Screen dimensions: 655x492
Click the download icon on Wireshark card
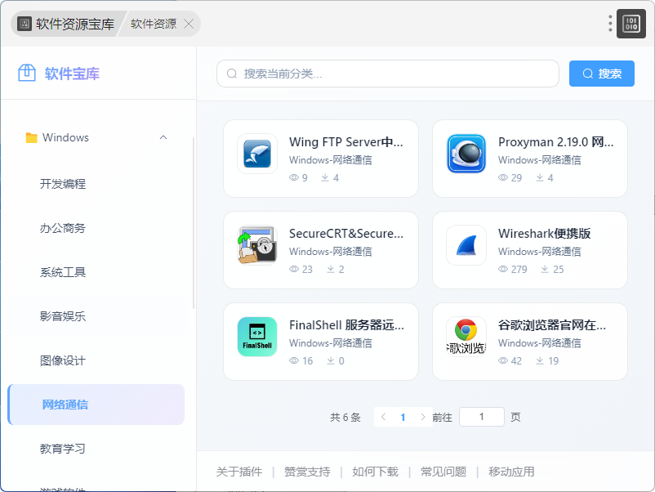click(544, 269)
